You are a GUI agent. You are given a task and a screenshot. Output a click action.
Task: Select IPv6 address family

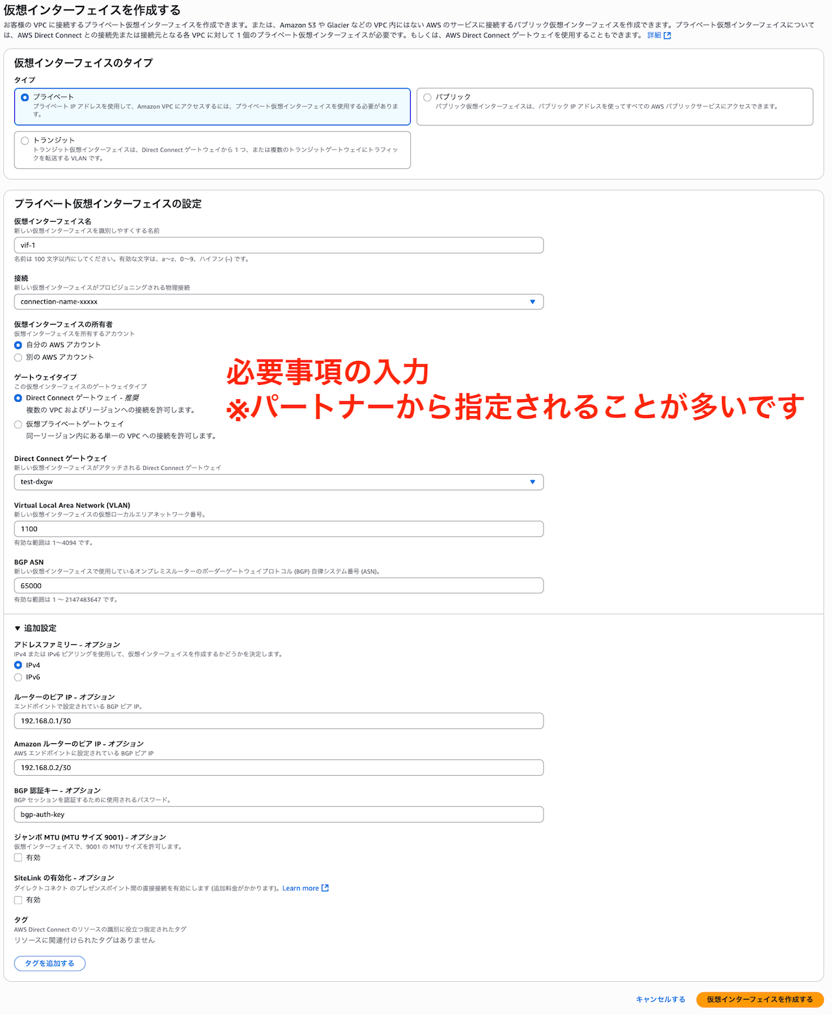click(x=18, y=678)
